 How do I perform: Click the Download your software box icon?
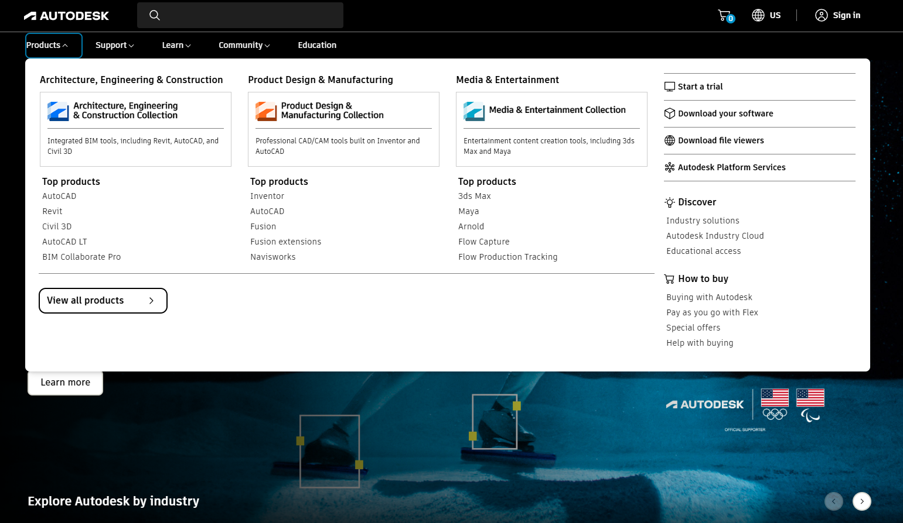(x=670, y=113)
